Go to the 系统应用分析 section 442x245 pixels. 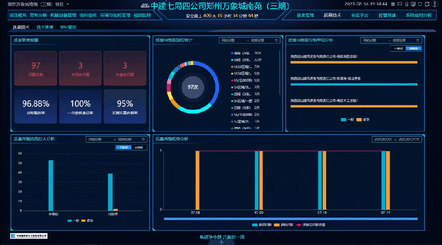tap(419, 16)
